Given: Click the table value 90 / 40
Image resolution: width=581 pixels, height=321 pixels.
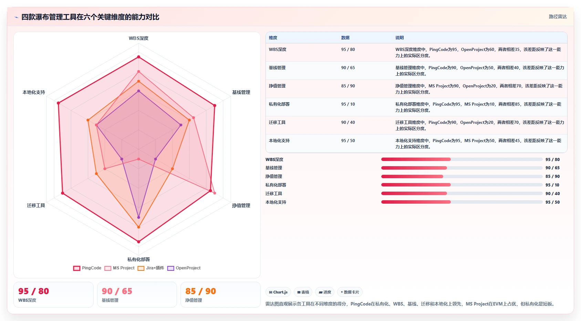Looking at the screenshot, I should coord(348,122).
